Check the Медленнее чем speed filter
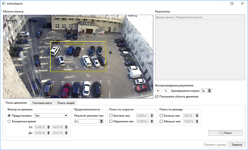Screen dimensions: 248x150 (x=111, y=121)
